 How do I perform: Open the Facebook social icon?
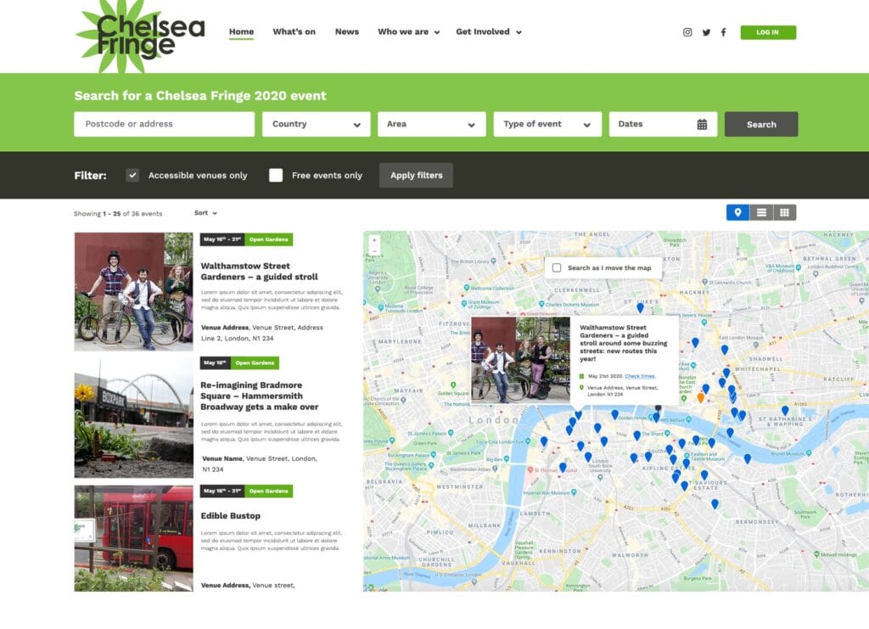click(x=723, y=32)
